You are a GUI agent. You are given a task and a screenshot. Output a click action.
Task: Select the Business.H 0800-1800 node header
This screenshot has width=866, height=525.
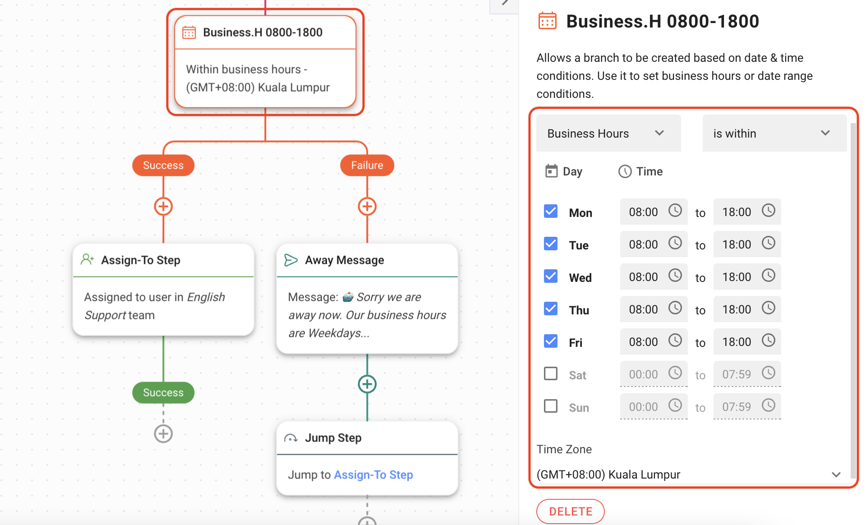pyautogui.click(x=265, y=32)
